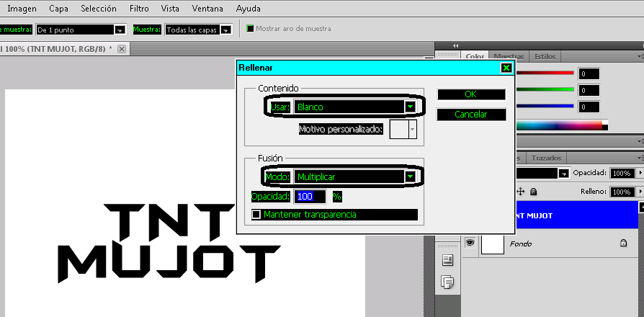
Task: Check Mostrar aro de muestra option
Action: (251, 29)
